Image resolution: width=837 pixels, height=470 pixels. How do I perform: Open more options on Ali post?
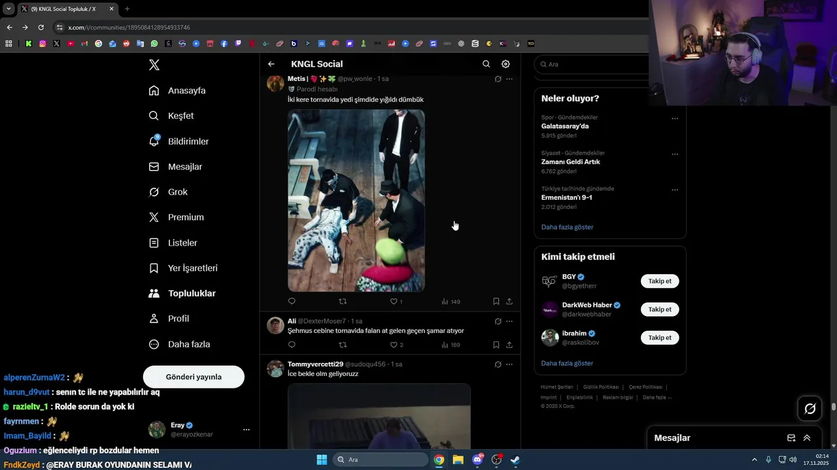pos(509,321)
